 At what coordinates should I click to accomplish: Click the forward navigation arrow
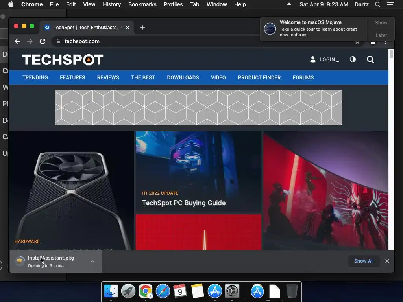[x=30, y=41]
